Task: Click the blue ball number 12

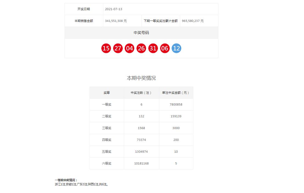Action: (176, 48)
